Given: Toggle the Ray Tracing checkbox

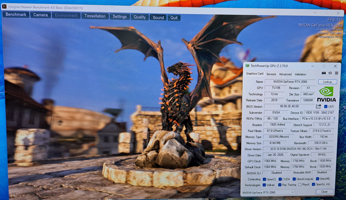Looking at the screenshot, I should click(280, 185).
